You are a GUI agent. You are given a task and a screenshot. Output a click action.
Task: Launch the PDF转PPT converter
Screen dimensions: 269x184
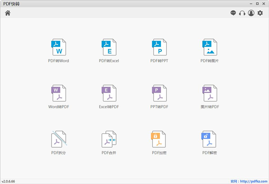pos(159,47)
